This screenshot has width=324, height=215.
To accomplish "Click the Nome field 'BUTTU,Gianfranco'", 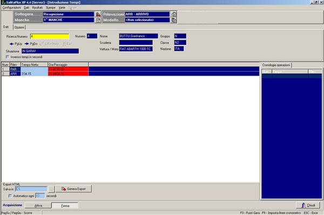I will click(138, 36).
